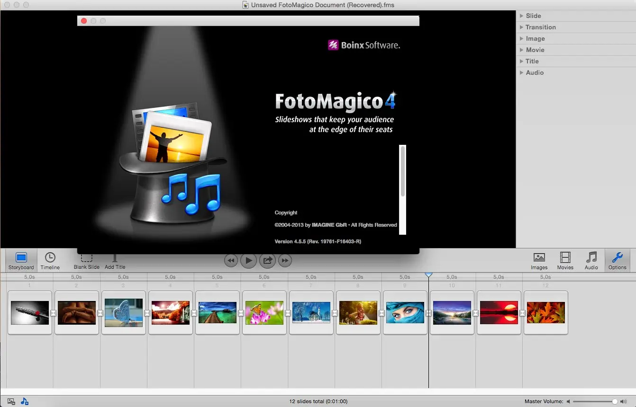636x407 pixels.
Task: Click the share button in playback controls
Action: [267, 260]
